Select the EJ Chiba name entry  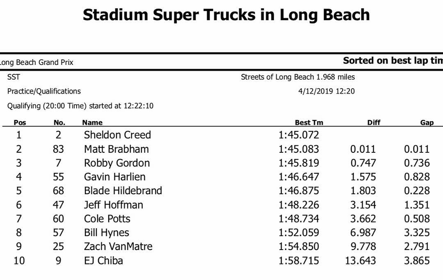click(x=103, y=260)
